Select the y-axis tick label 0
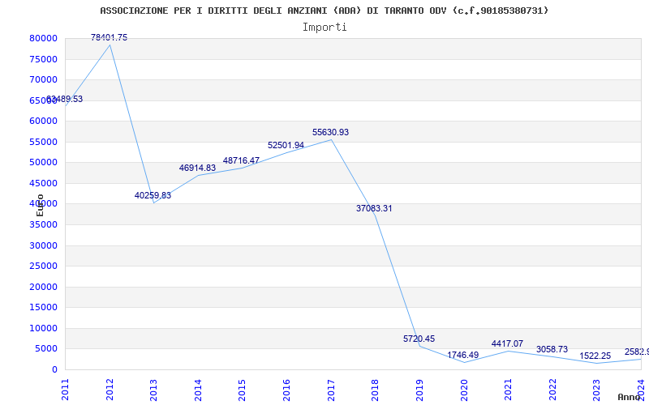649x405 pixels. [54, 369]
